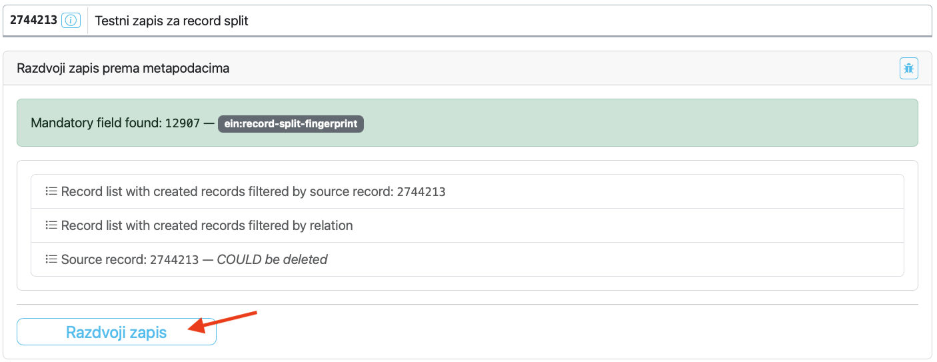Image resolution: width=937 pixels, height=362 pixels.
Task: Click list icon before 'Source record' row
Action: [51, 259]
